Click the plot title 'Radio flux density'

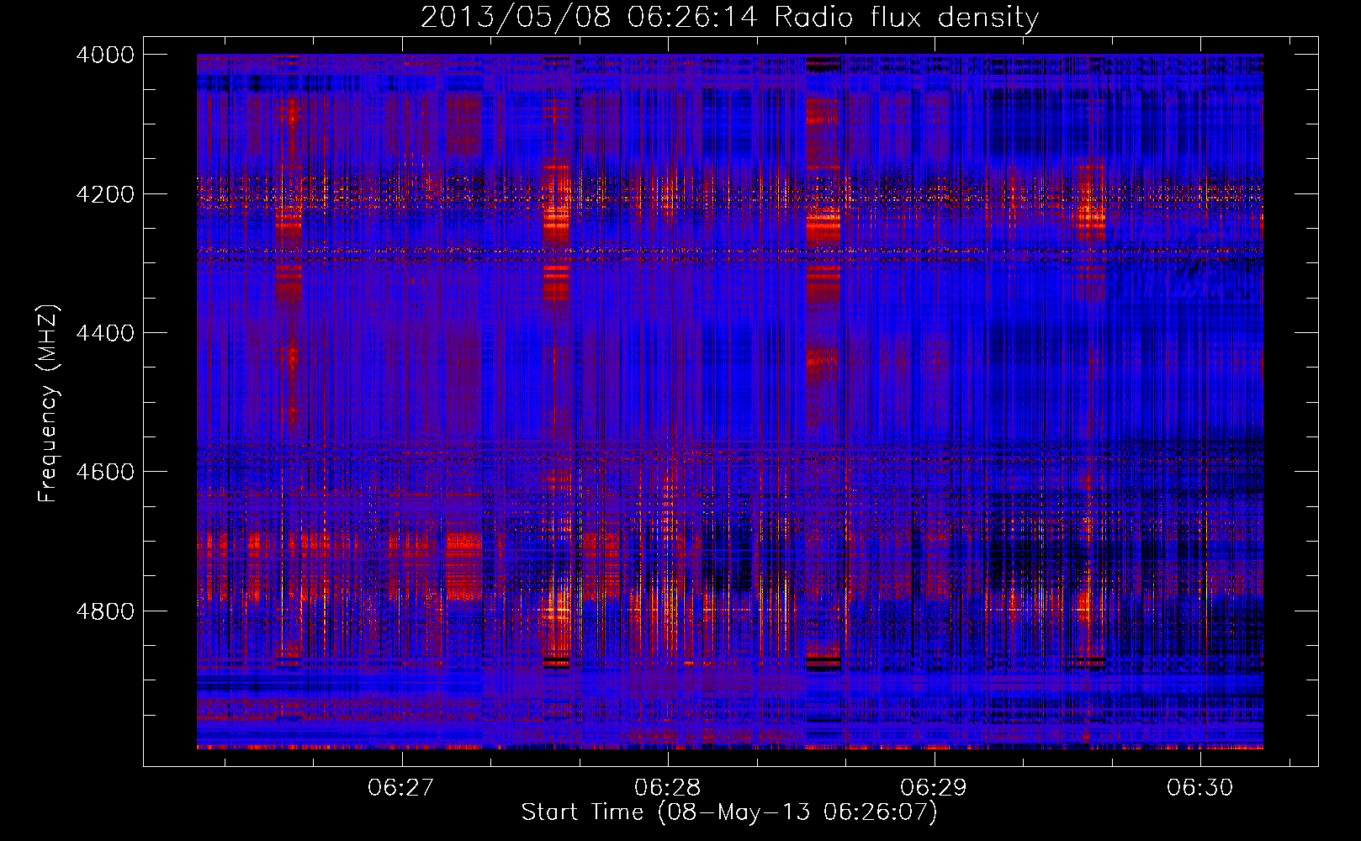pyautogui.click(x=906, y=17)
